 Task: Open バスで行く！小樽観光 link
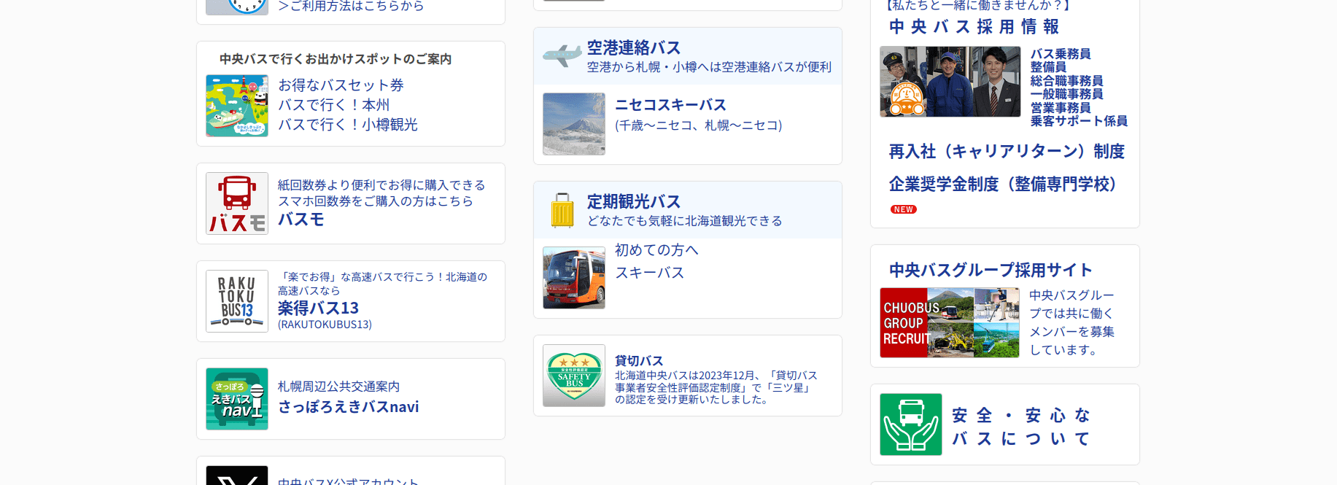347,125
